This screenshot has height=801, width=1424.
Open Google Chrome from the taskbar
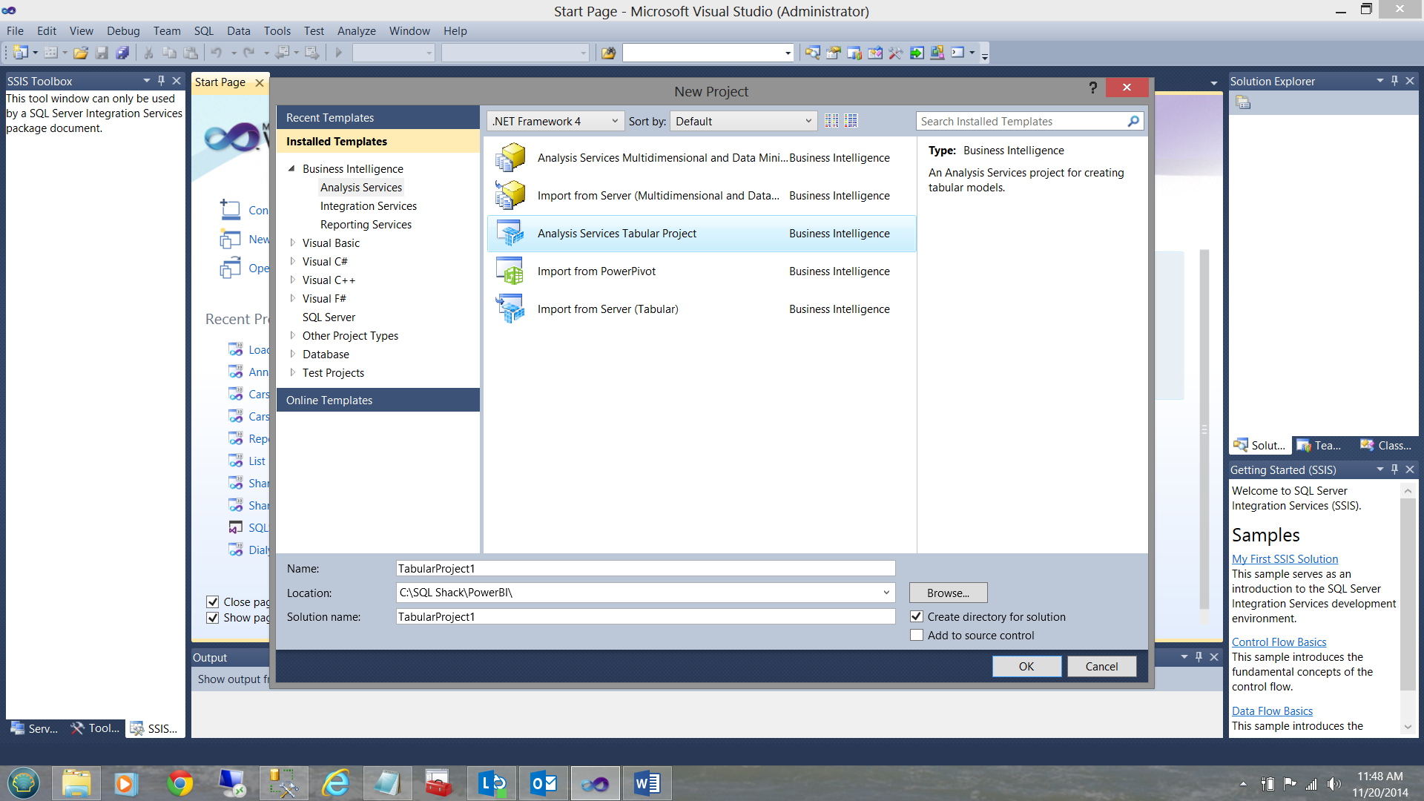[179, 783]
